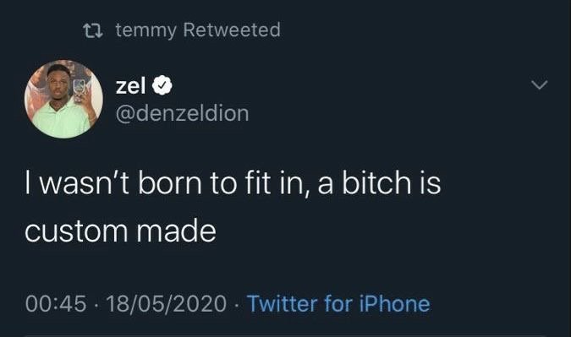Open the "temmy Retweeted" label

point(198,30)
